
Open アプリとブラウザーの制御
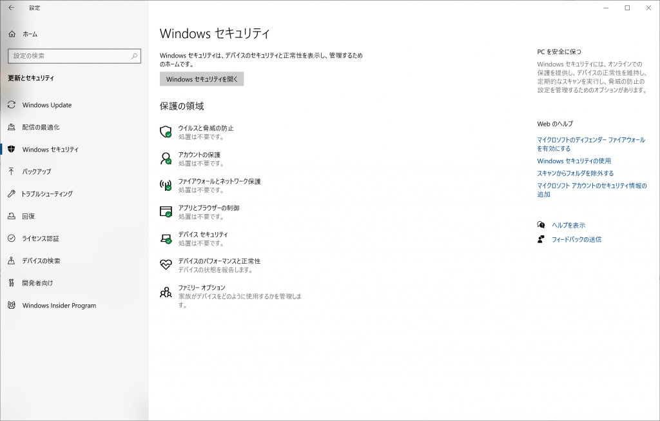tap(209, 208)
